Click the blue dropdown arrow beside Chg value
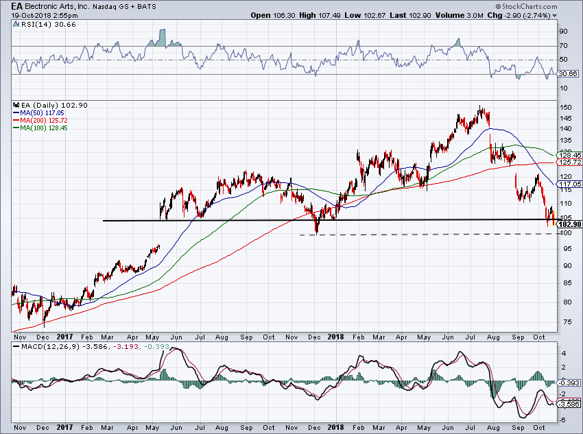 click(x=554, y=16)
